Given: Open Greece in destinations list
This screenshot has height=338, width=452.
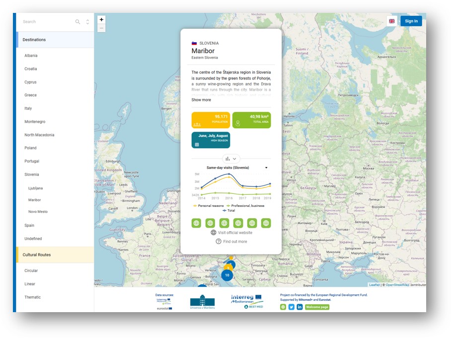Looking at the screenshot, I should (31, 95).
